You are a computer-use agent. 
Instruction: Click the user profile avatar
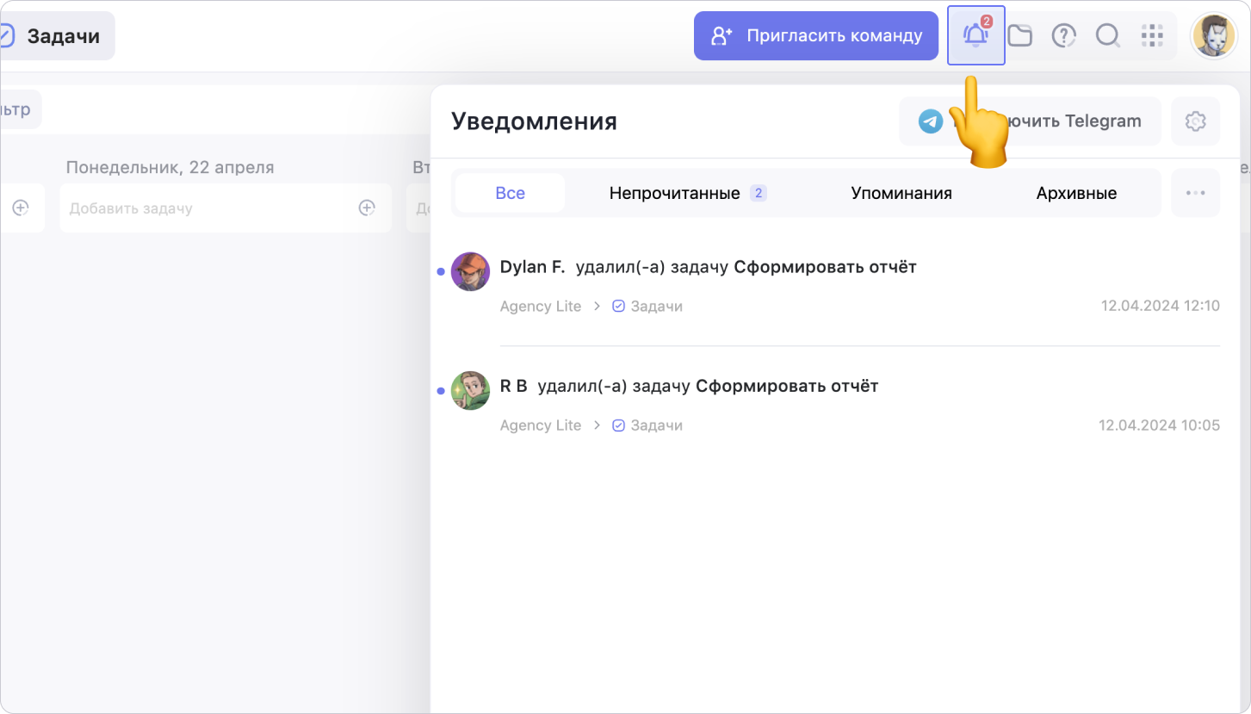click(1212, 36)
